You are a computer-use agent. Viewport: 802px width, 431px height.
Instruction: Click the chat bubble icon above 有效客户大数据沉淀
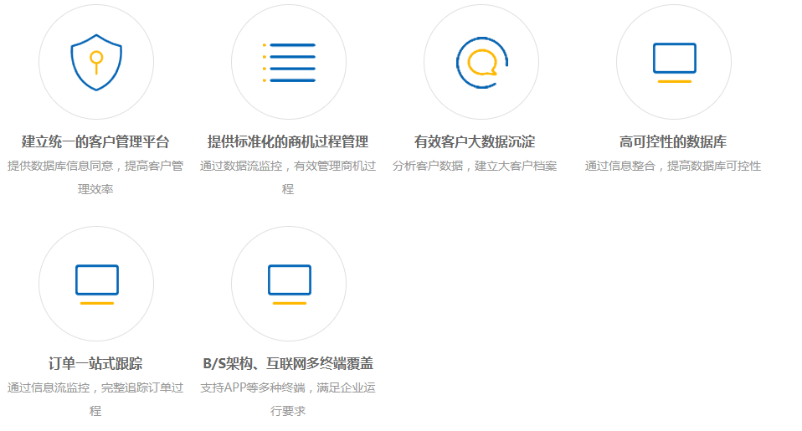[x=481, y=62]
